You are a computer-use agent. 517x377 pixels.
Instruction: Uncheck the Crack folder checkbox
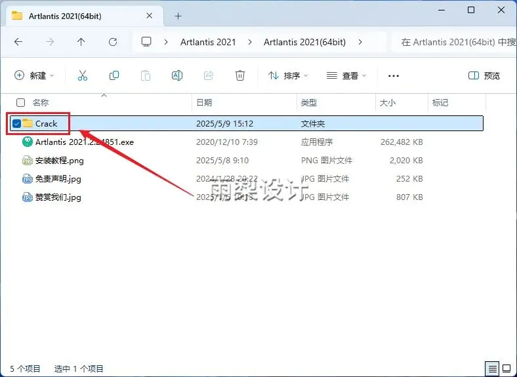pos(16,123)
